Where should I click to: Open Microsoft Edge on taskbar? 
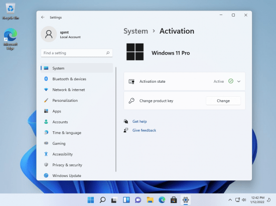pos(162,200)
